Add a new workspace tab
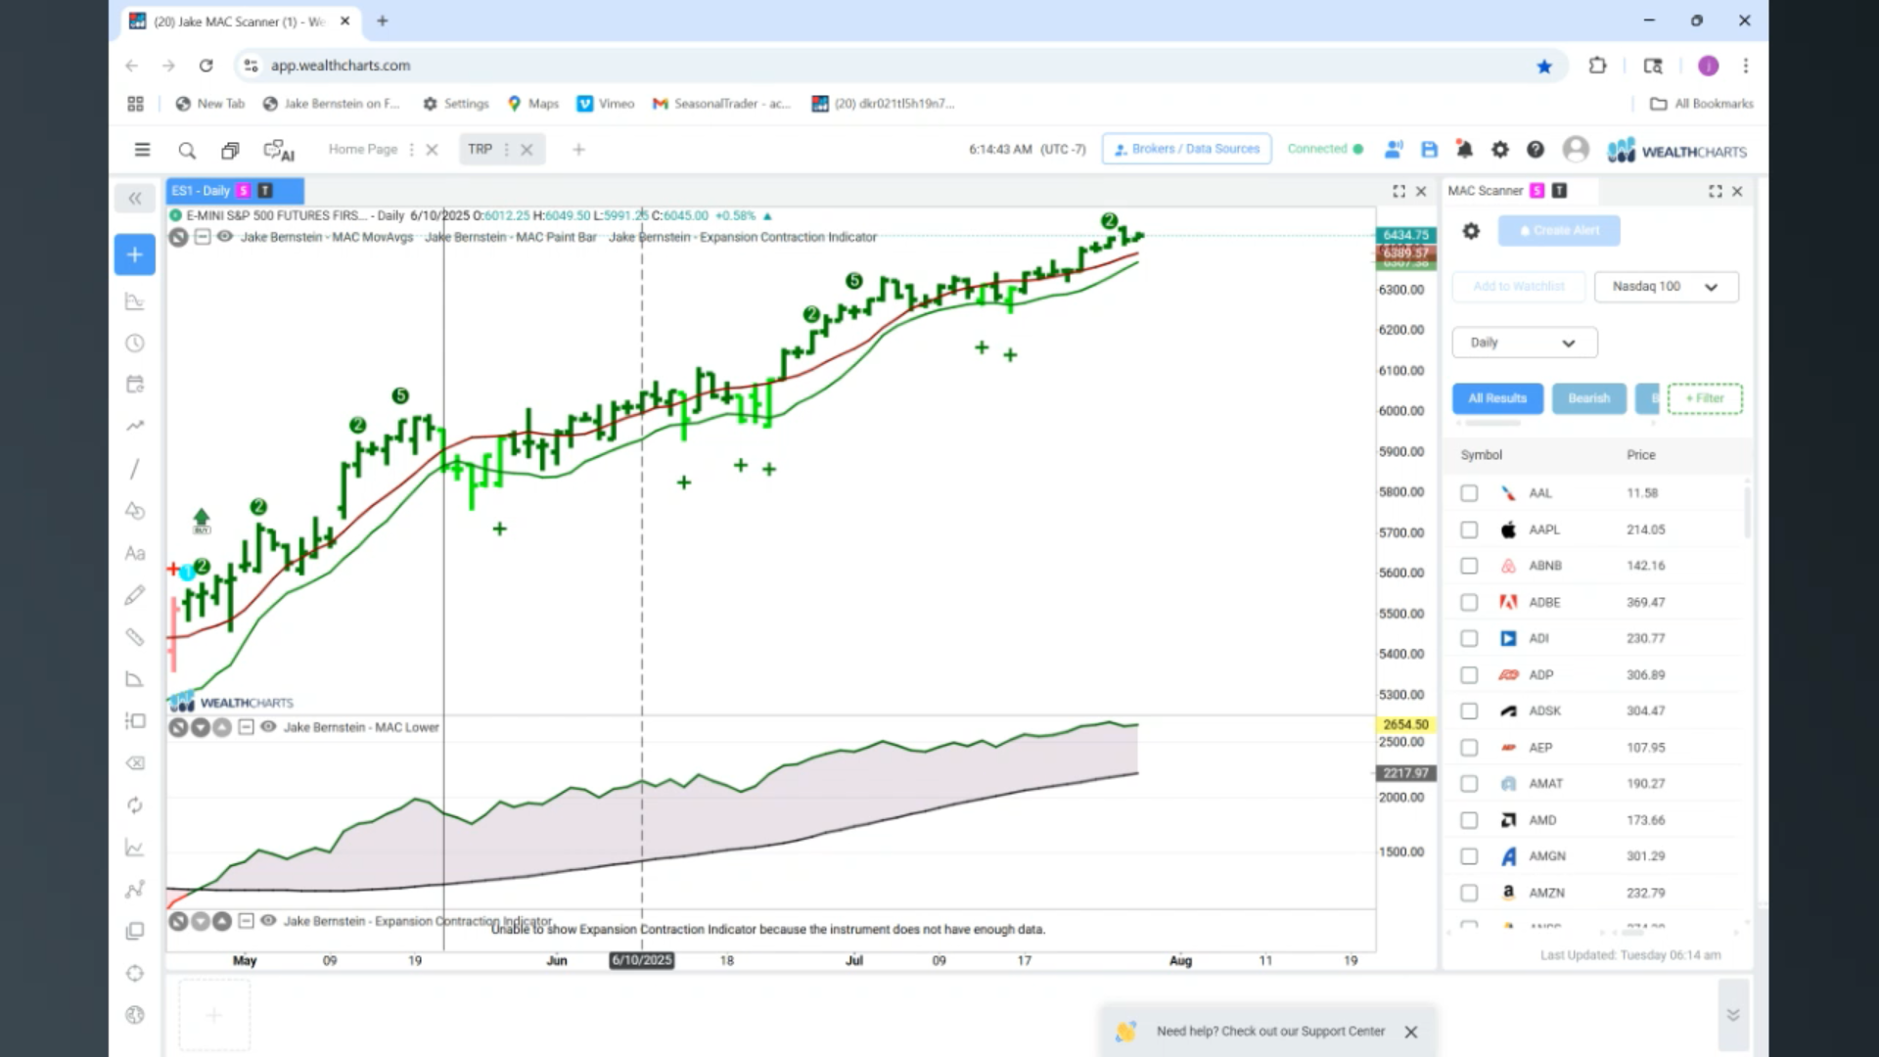 pos(578,150)
